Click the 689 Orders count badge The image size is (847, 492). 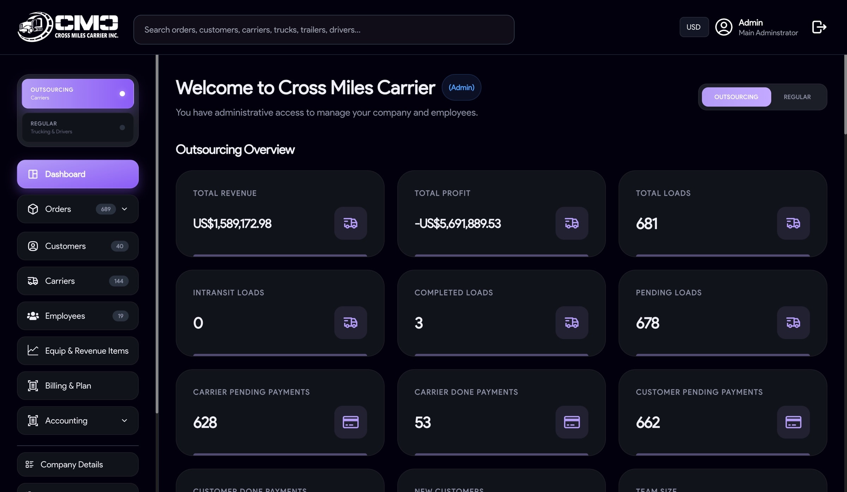click(106, 209)
